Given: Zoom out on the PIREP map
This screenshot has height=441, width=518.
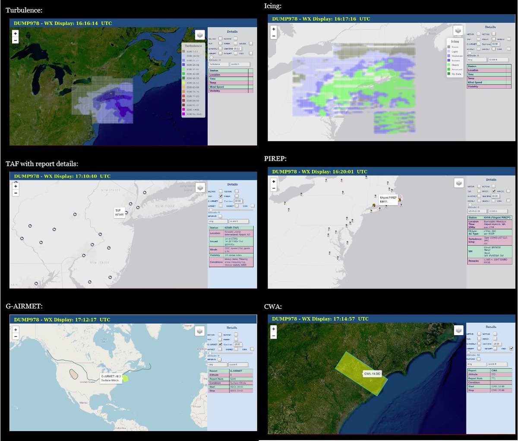Looking at the screenshot, I should pos(274,188).
